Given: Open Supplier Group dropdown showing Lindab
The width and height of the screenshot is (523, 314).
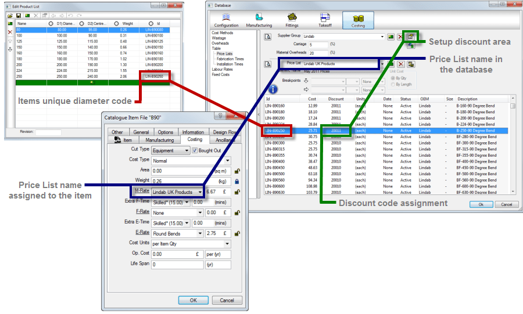Looking at the screenshot, I should [x=343, y=37].
